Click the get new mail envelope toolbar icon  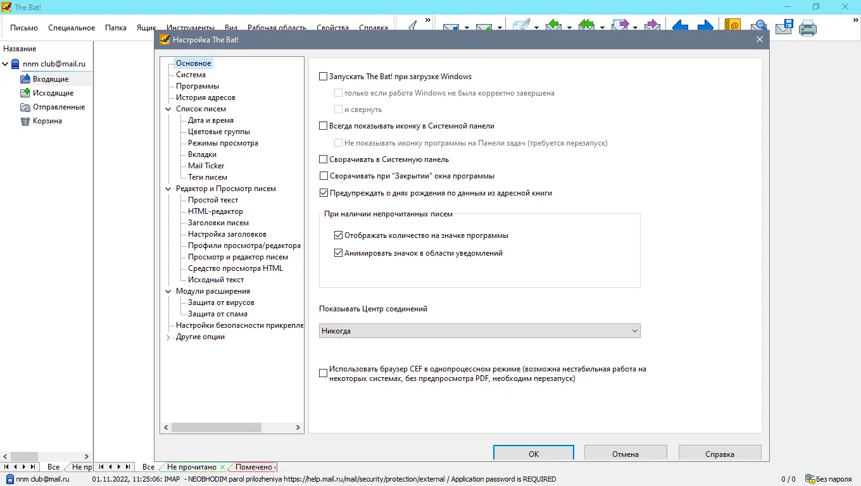point(451,27)
